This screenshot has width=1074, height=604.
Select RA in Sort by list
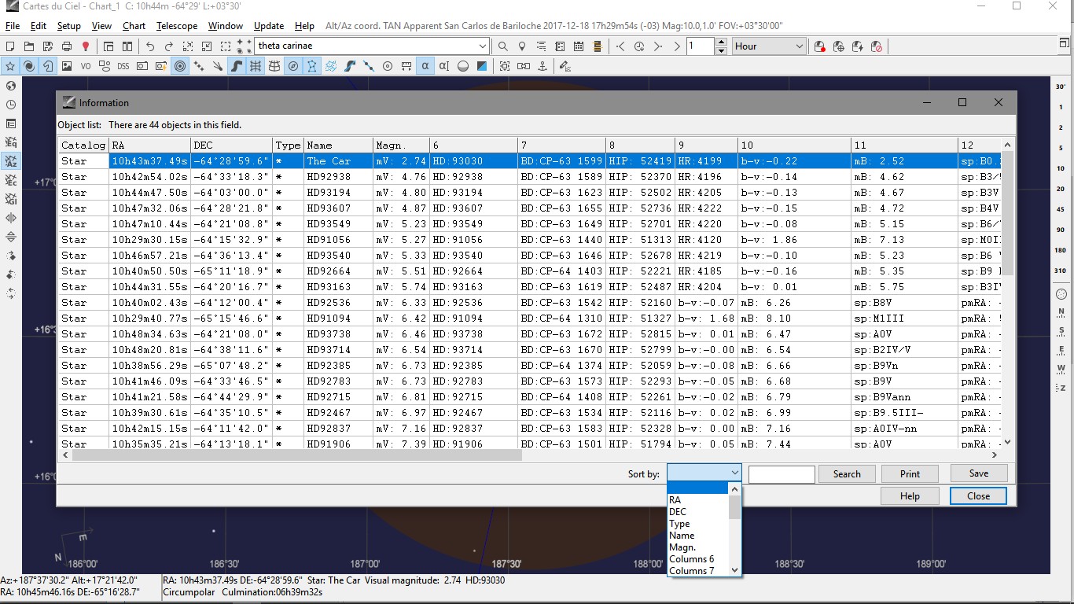click(675, 500)
